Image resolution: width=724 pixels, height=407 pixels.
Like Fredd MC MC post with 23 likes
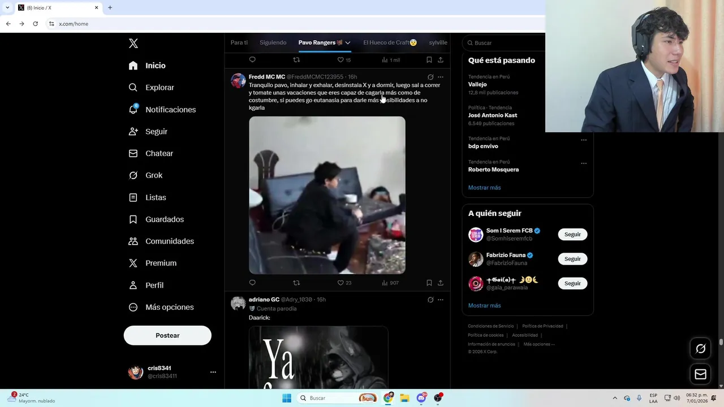344,283
